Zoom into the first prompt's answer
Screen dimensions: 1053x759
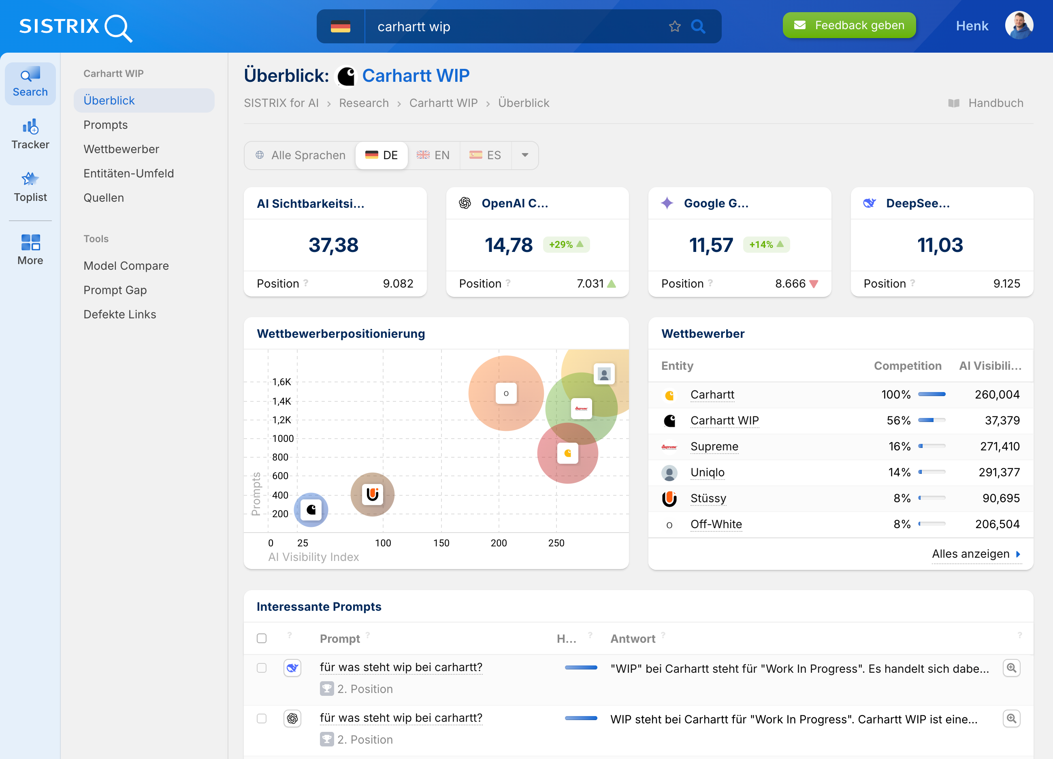coord(1011,668)
